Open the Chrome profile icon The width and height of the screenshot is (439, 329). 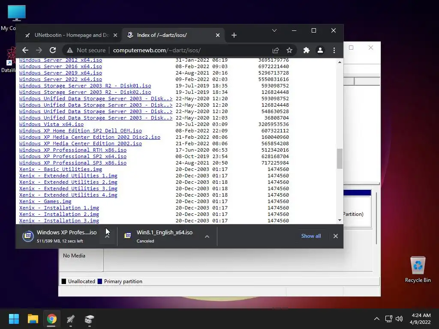[x=320, y=51]
